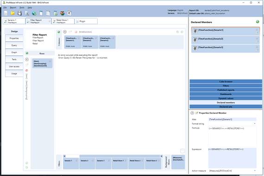Open the Cube browser panel
Viewport: 264px width, 176px height.
pyautogui.click(x=226, y=81)
